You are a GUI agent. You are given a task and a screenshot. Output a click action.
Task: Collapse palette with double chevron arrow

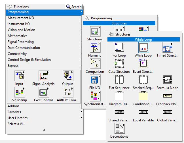tap(44, 130)
